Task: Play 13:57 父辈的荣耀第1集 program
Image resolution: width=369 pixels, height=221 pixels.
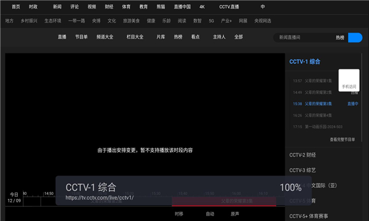Action: 312,81
